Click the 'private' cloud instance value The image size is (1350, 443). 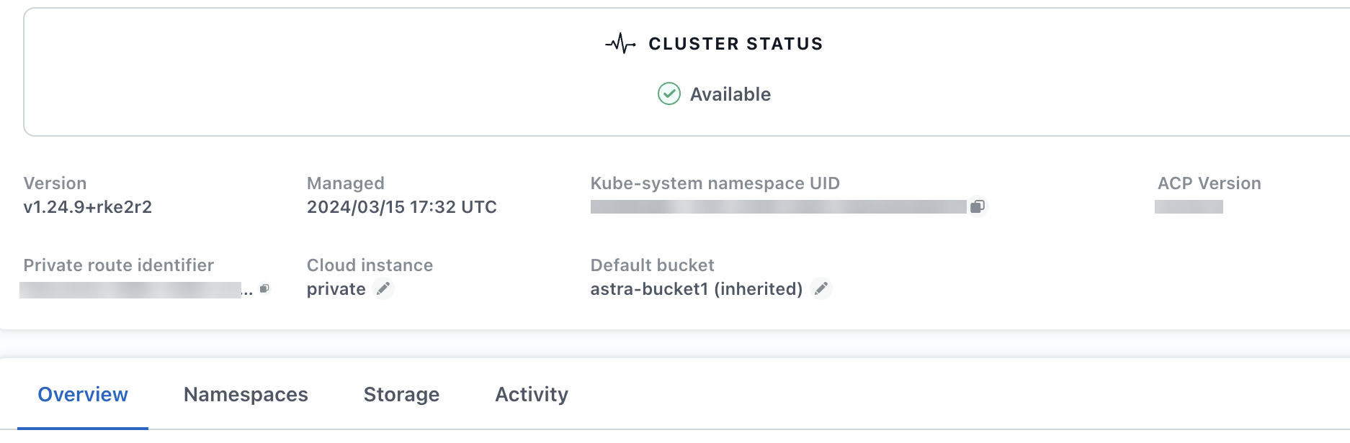pos(336,289)
